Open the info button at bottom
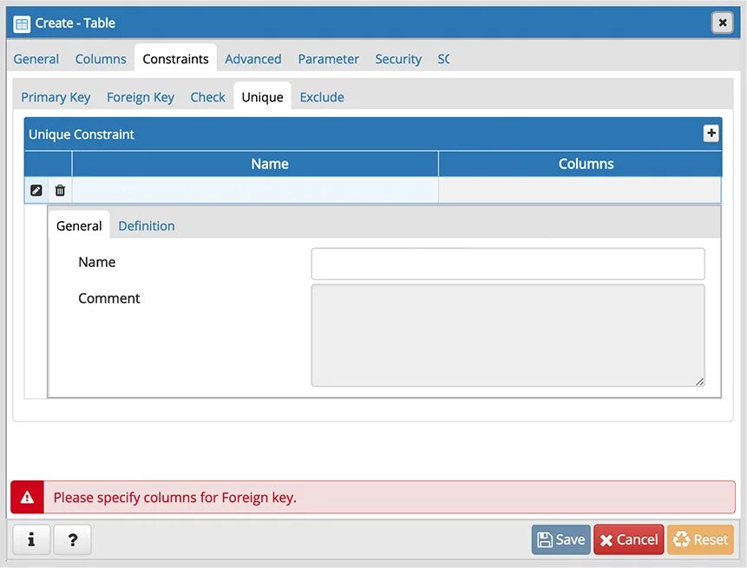This screenshot has width=747, height=568. pyautogui.click(x=31, y=539)
